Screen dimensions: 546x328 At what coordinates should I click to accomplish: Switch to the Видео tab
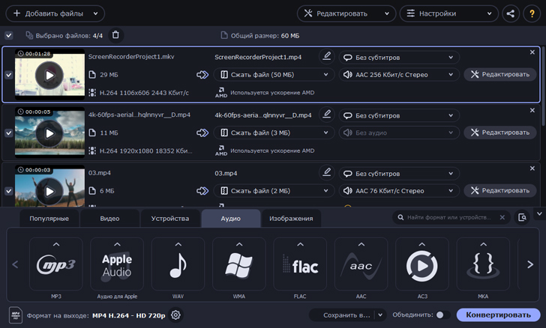[x=109, y=219]
